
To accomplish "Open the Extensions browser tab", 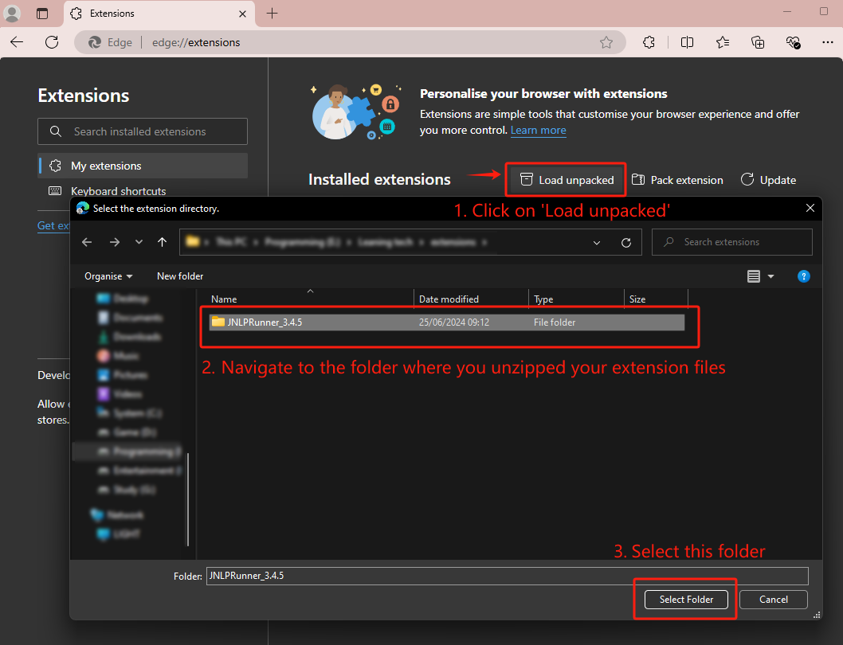I will [151, 14].
